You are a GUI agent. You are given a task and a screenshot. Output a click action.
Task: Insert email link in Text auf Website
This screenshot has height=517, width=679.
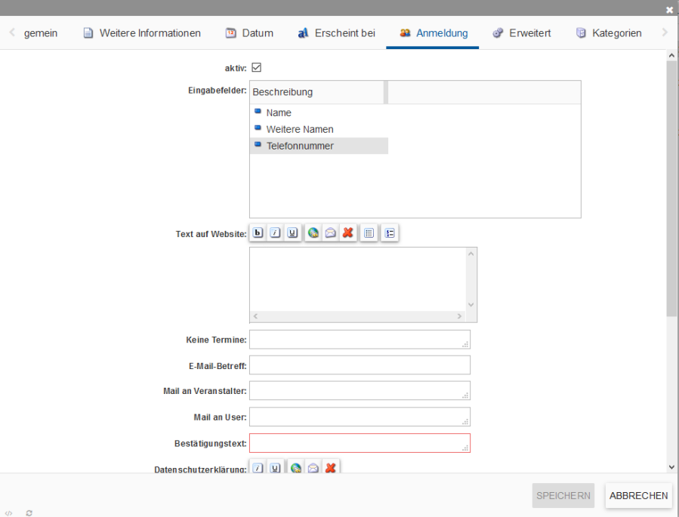click(330, 233)
